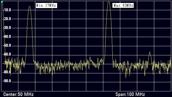Select the Min 17MHz marker label
The image size is (172, 97).
click(46, 5)
